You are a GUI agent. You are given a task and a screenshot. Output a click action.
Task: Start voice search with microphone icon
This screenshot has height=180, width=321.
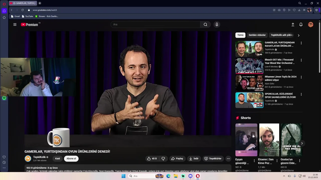point(217,24)
